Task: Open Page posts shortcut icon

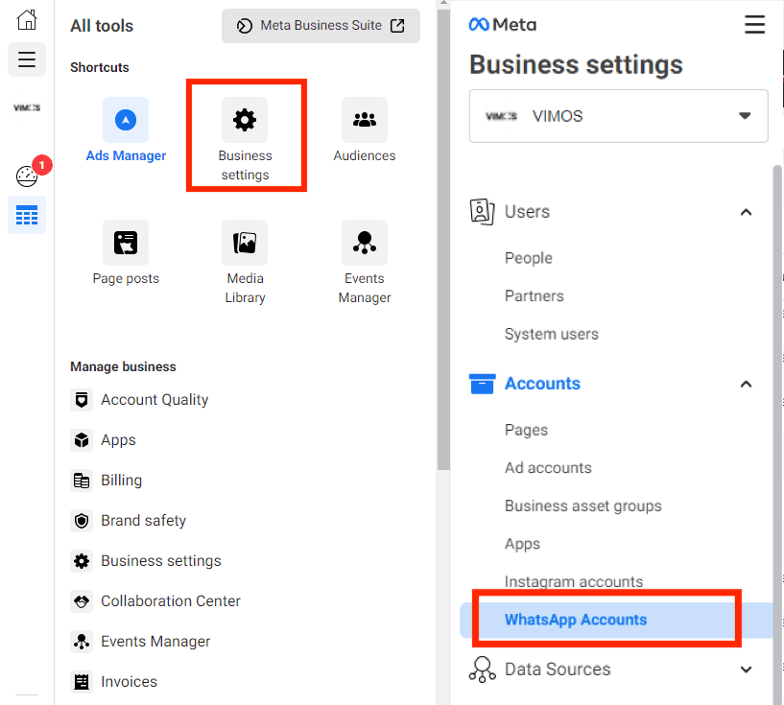Action: pyautogui.click(x=126, y=243)
